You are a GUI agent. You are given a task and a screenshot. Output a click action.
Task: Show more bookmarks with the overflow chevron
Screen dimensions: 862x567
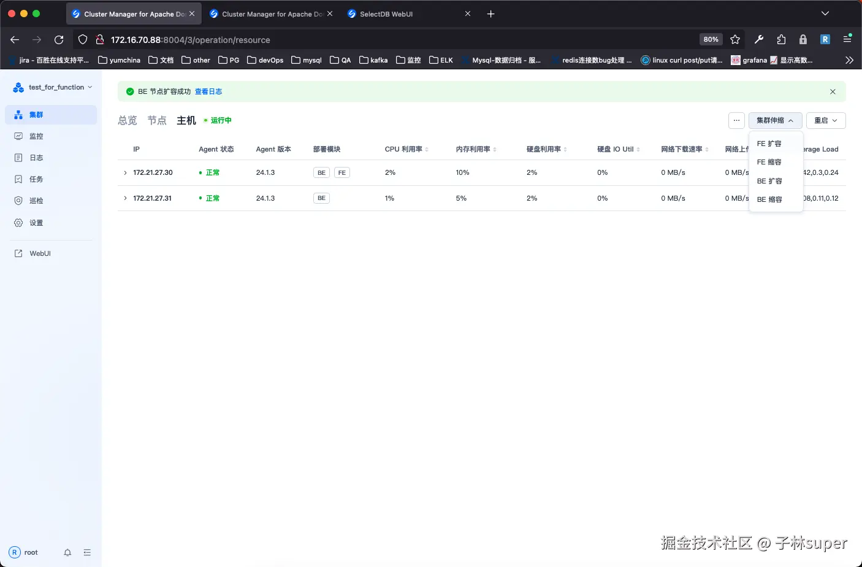[x=849, y=60]
